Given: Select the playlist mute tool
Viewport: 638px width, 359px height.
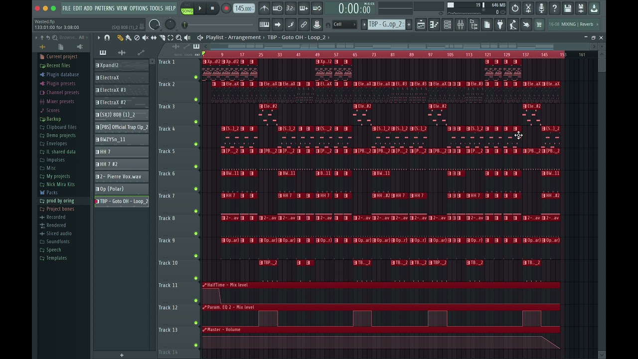Looking at the screenshot, I should point(145,37).
